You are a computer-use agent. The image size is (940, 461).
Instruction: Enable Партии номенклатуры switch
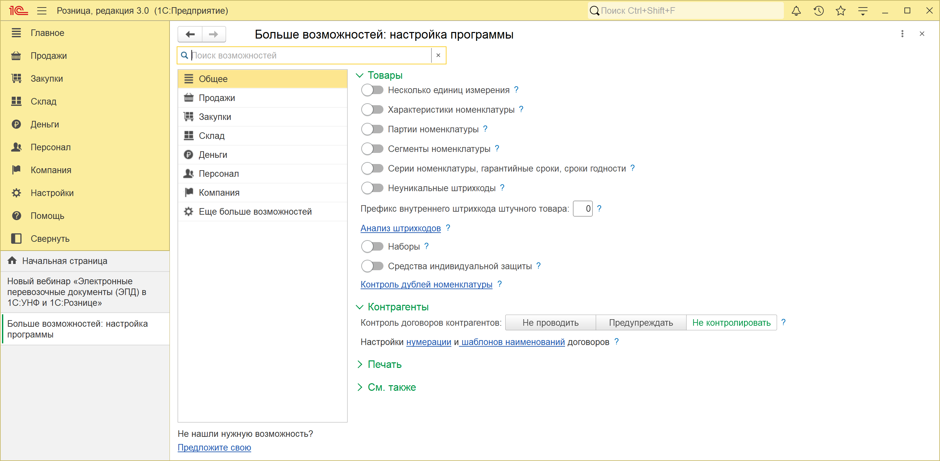372,129
